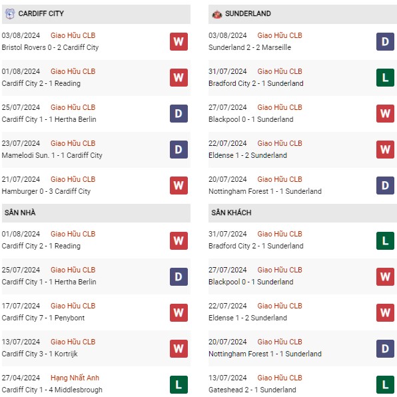397x397 pixels.
Task: Select the SÂN NHÀ section header
Action: 96,213
